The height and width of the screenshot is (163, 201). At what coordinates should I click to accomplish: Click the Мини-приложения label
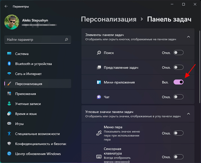pyautogui.click(x=119, y=83)
